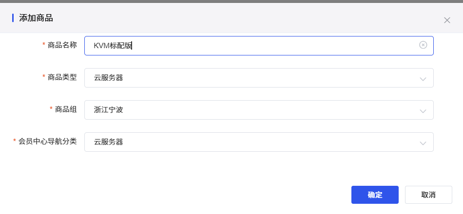Click the KVM标配版 text in the name box
463x214 pixels.
tap(113, 46)
